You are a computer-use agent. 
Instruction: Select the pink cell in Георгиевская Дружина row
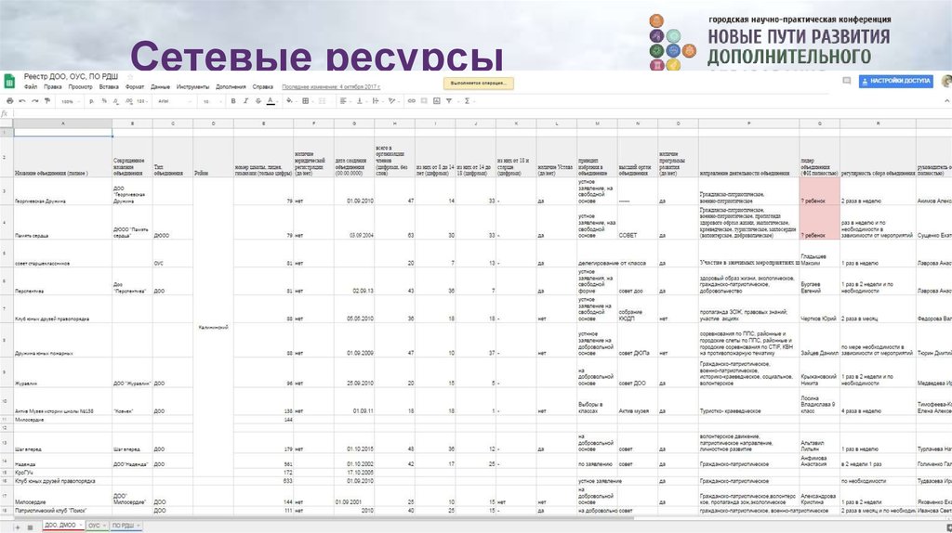819,191
